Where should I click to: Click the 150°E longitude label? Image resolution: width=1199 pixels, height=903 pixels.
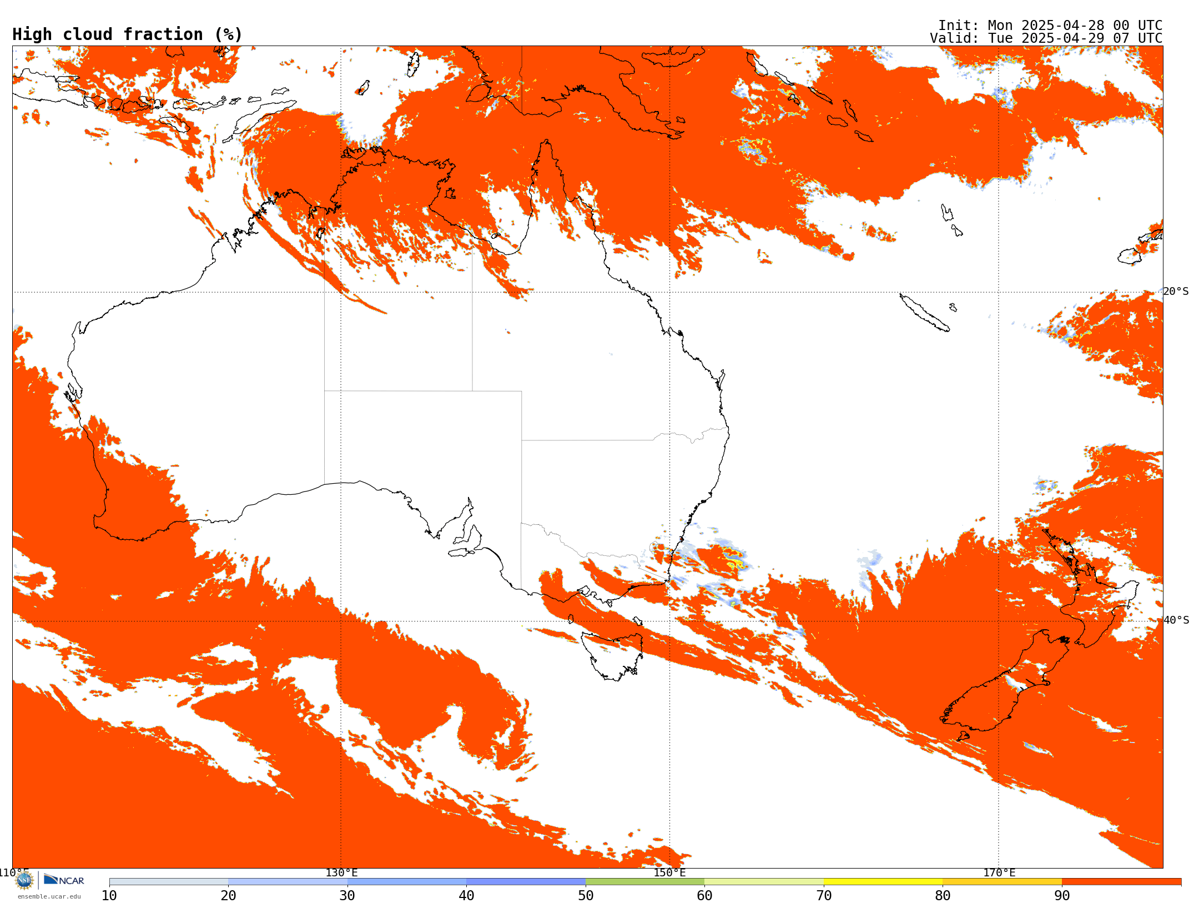point(669,872)
